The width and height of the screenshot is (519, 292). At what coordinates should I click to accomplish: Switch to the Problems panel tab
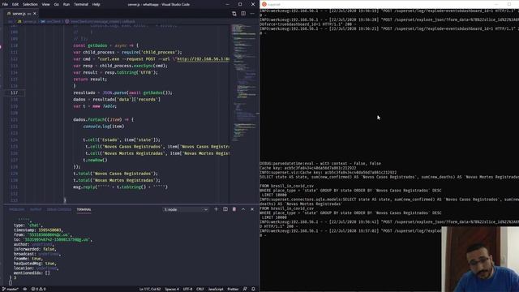pyautogui.click(x=16, y=209)
